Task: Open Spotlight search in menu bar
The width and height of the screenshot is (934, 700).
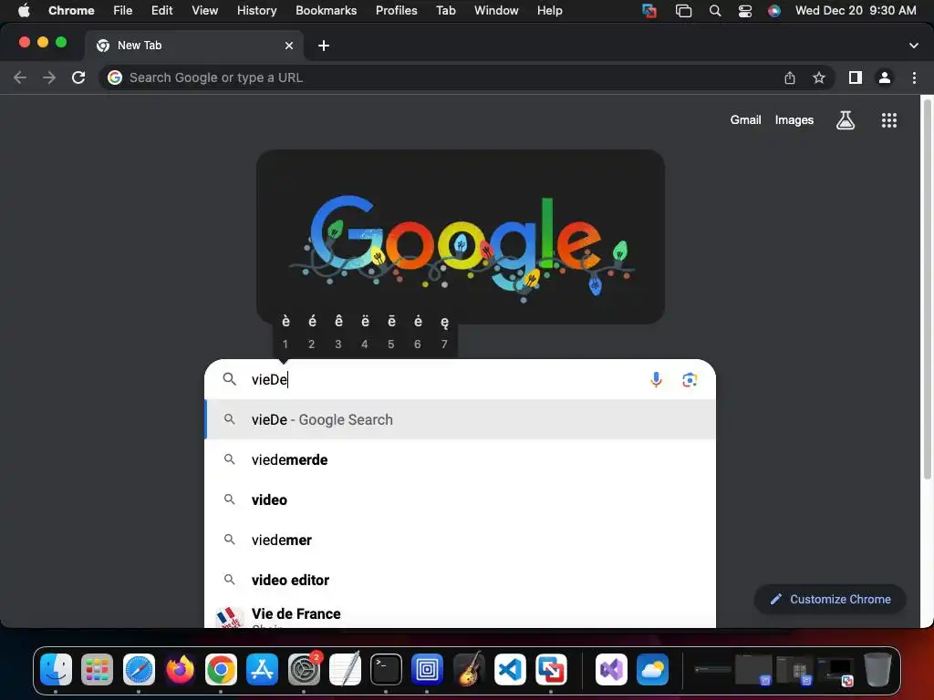Action: click(715, 11)
